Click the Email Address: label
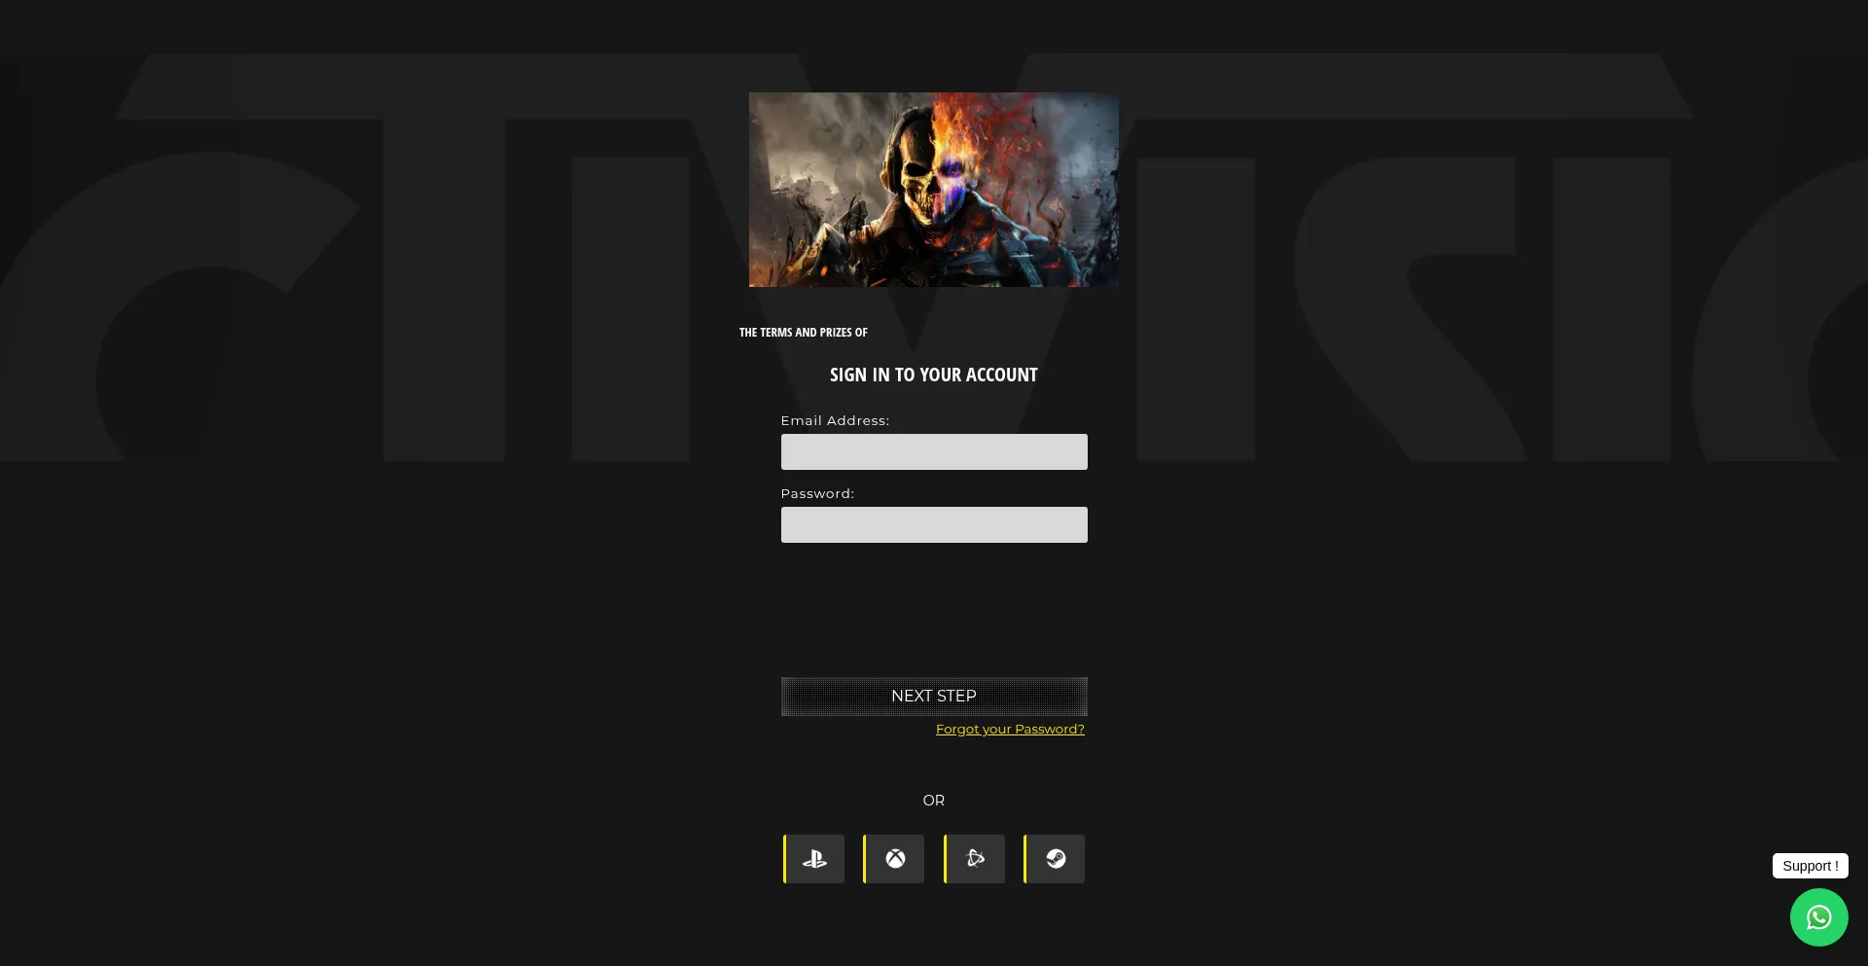This screenshot has width=1868, height=966. [835, 421]
